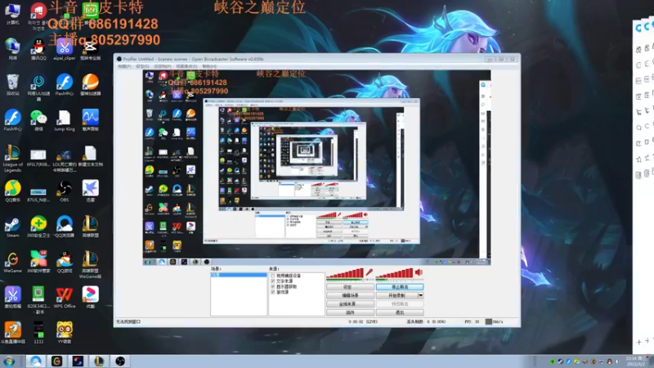Open the WeGame desktop shortcut
The image size is (654, 368).
point(12,263)
